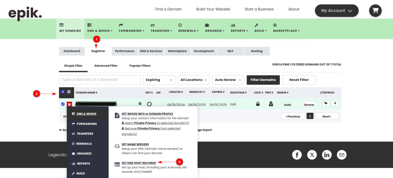Open the bulk actions hamburger menu icon
This screenshot has width=393, height=178.
(x=69, y=92)
